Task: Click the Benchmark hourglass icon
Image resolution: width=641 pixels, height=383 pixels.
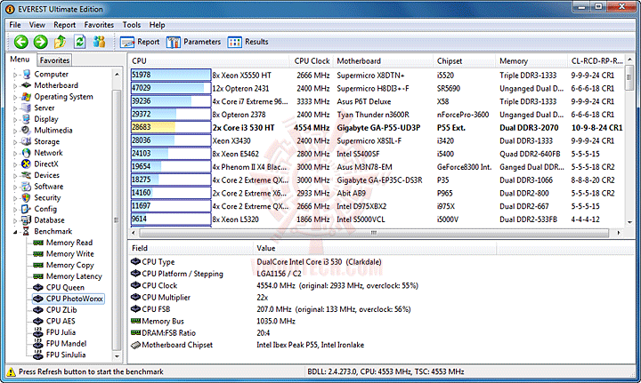Action: tap(27, 231)
